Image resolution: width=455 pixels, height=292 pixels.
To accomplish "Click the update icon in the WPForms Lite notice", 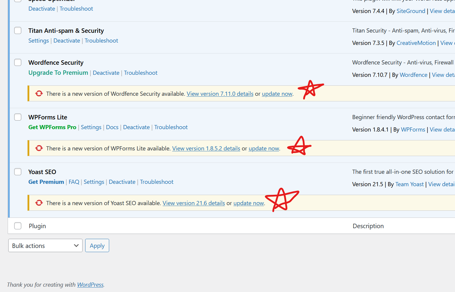I will tap(39, 148).
